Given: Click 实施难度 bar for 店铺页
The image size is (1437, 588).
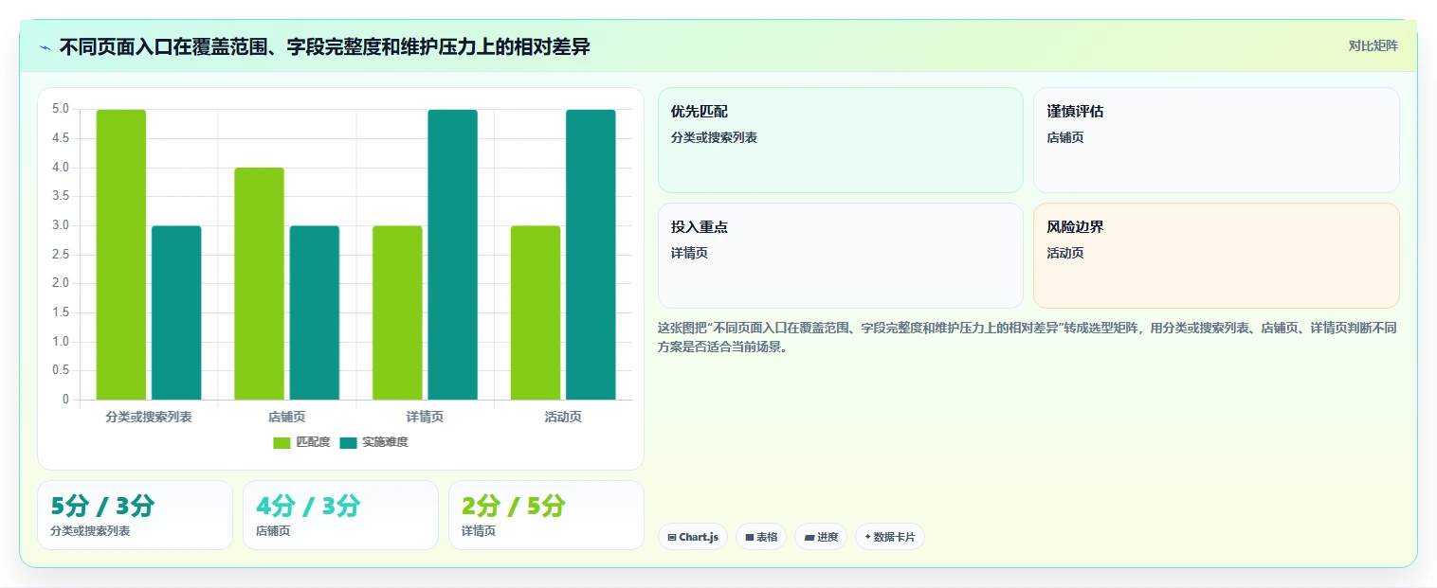Looking at the screenshot, I should 315,312.
